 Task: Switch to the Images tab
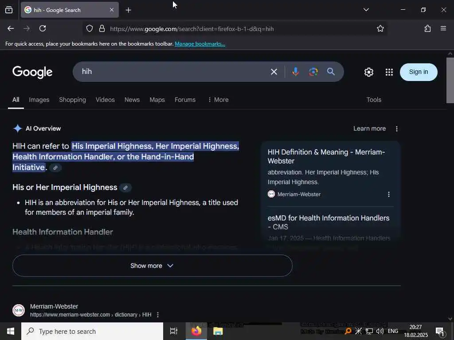(39, 100)
